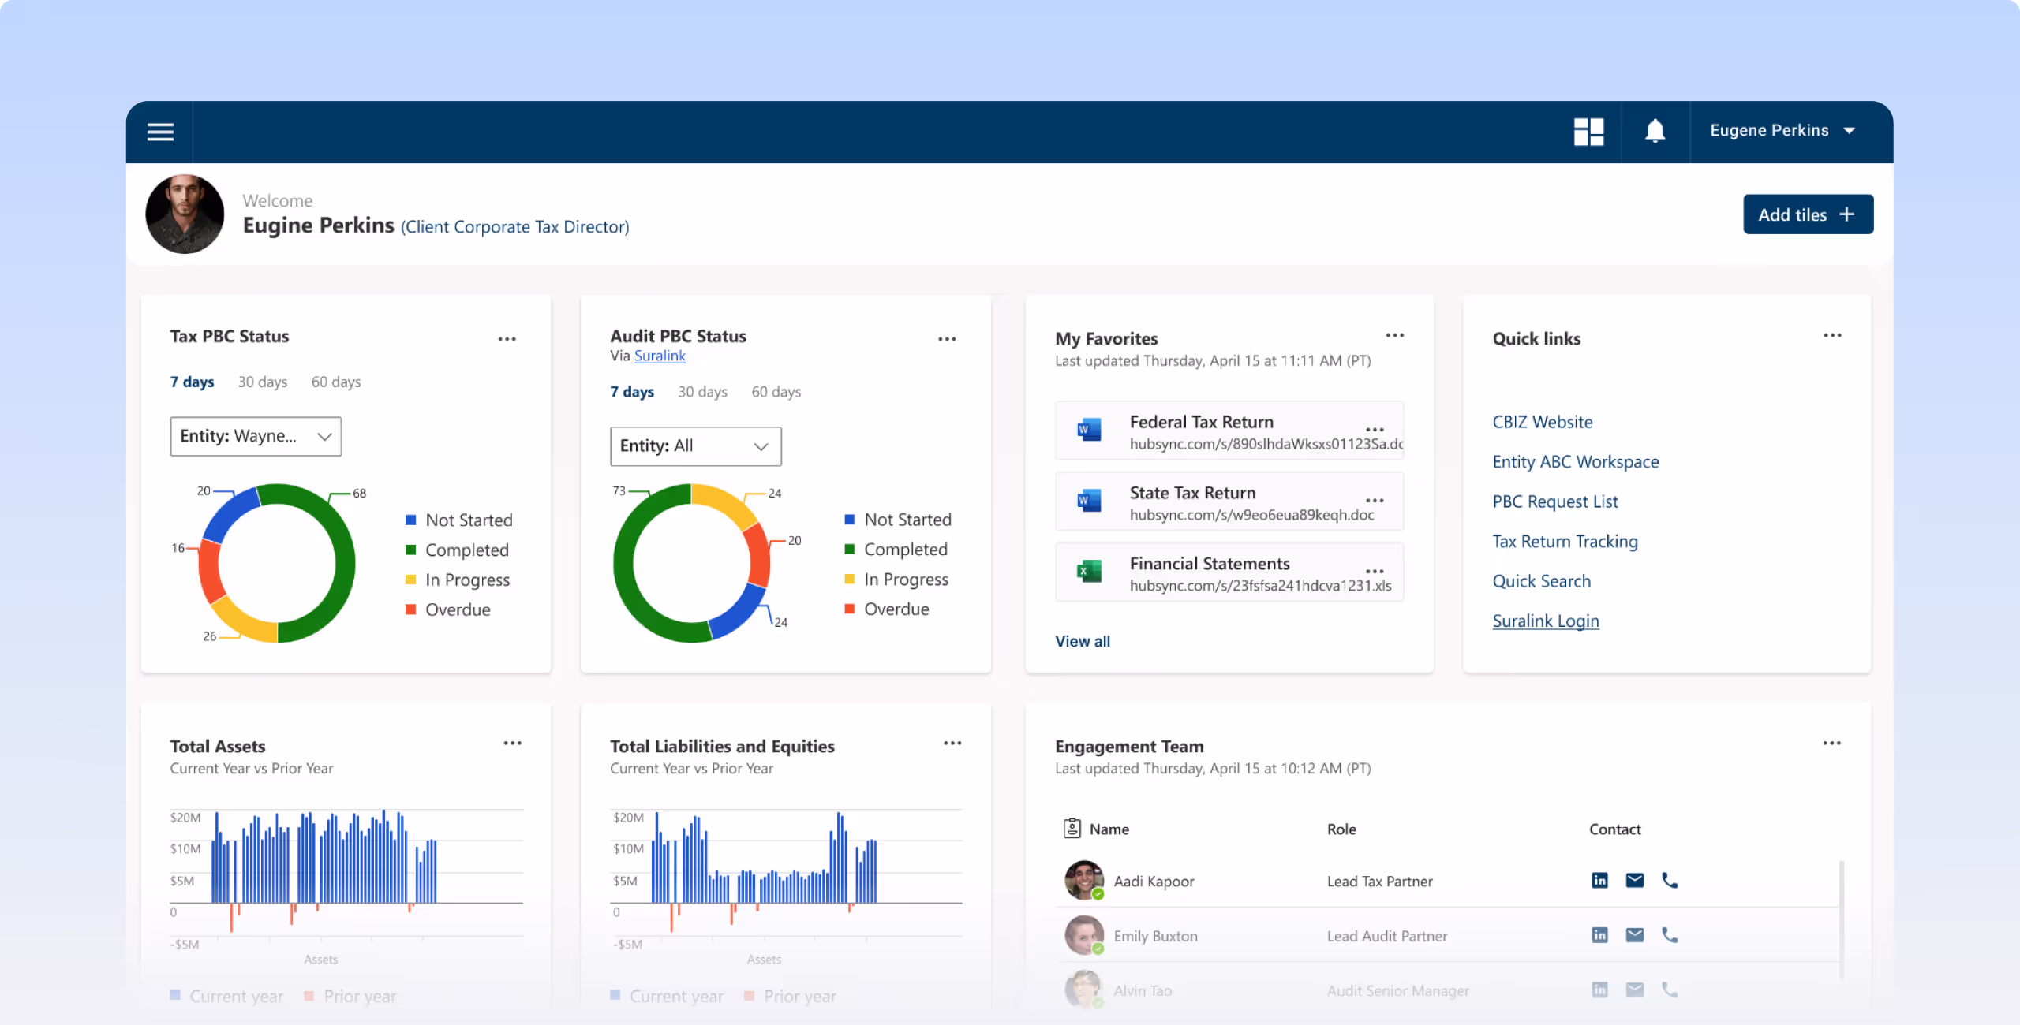This screenshot has width=2020, height=1025.
Task: Open the notifications bell
Action: (x=1655, y=131)
